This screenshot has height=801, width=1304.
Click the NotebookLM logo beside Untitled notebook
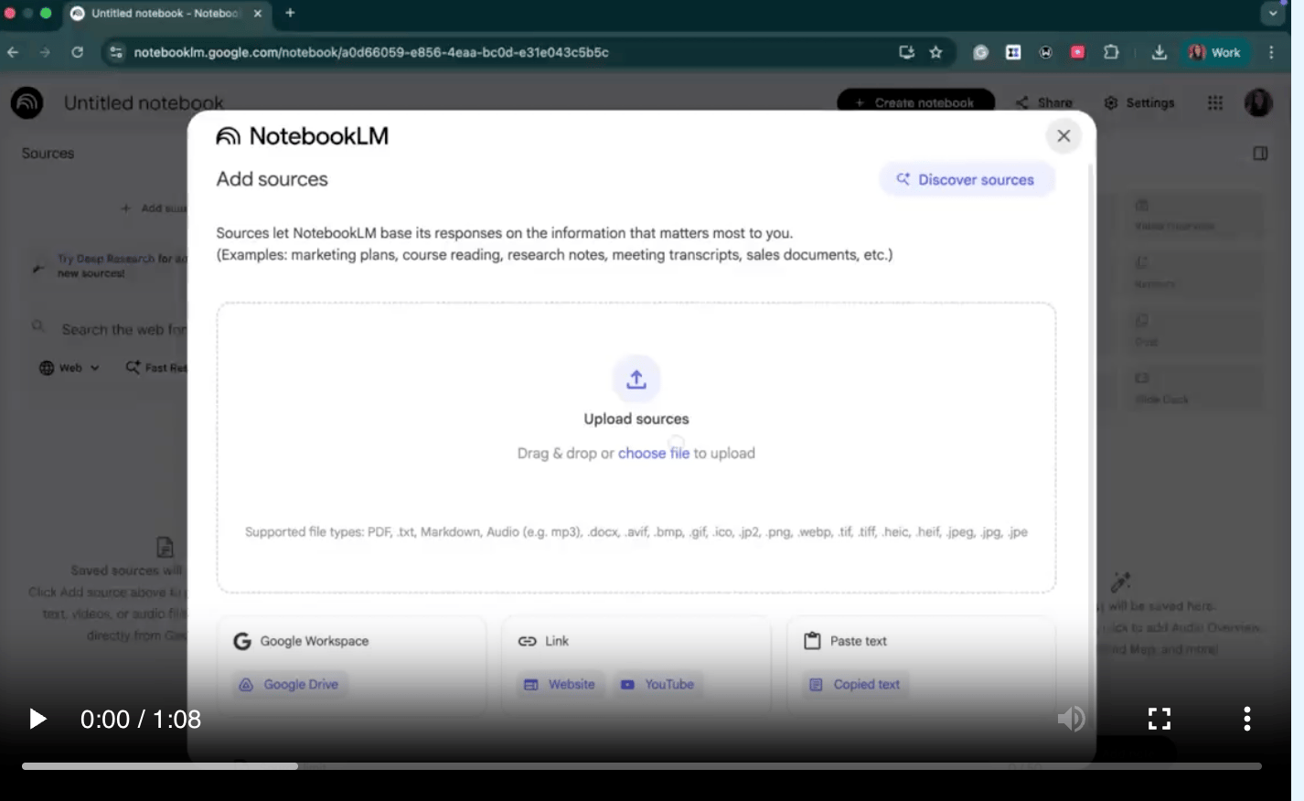tap(27, 102)
